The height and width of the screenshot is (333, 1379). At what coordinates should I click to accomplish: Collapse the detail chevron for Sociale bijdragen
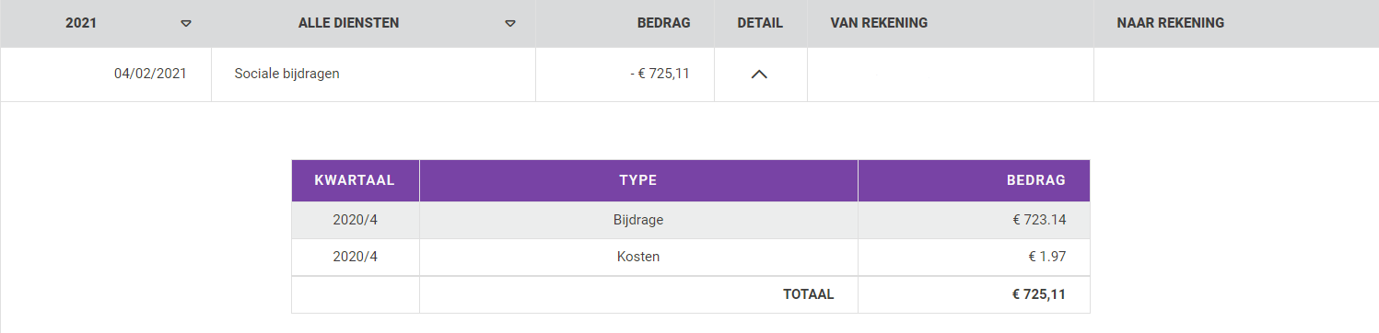[759, 75]
